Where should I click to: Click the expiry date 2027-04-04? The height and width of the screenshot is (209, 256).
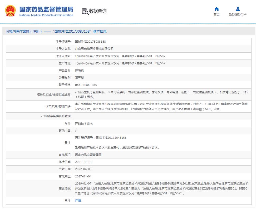[83, 176]
